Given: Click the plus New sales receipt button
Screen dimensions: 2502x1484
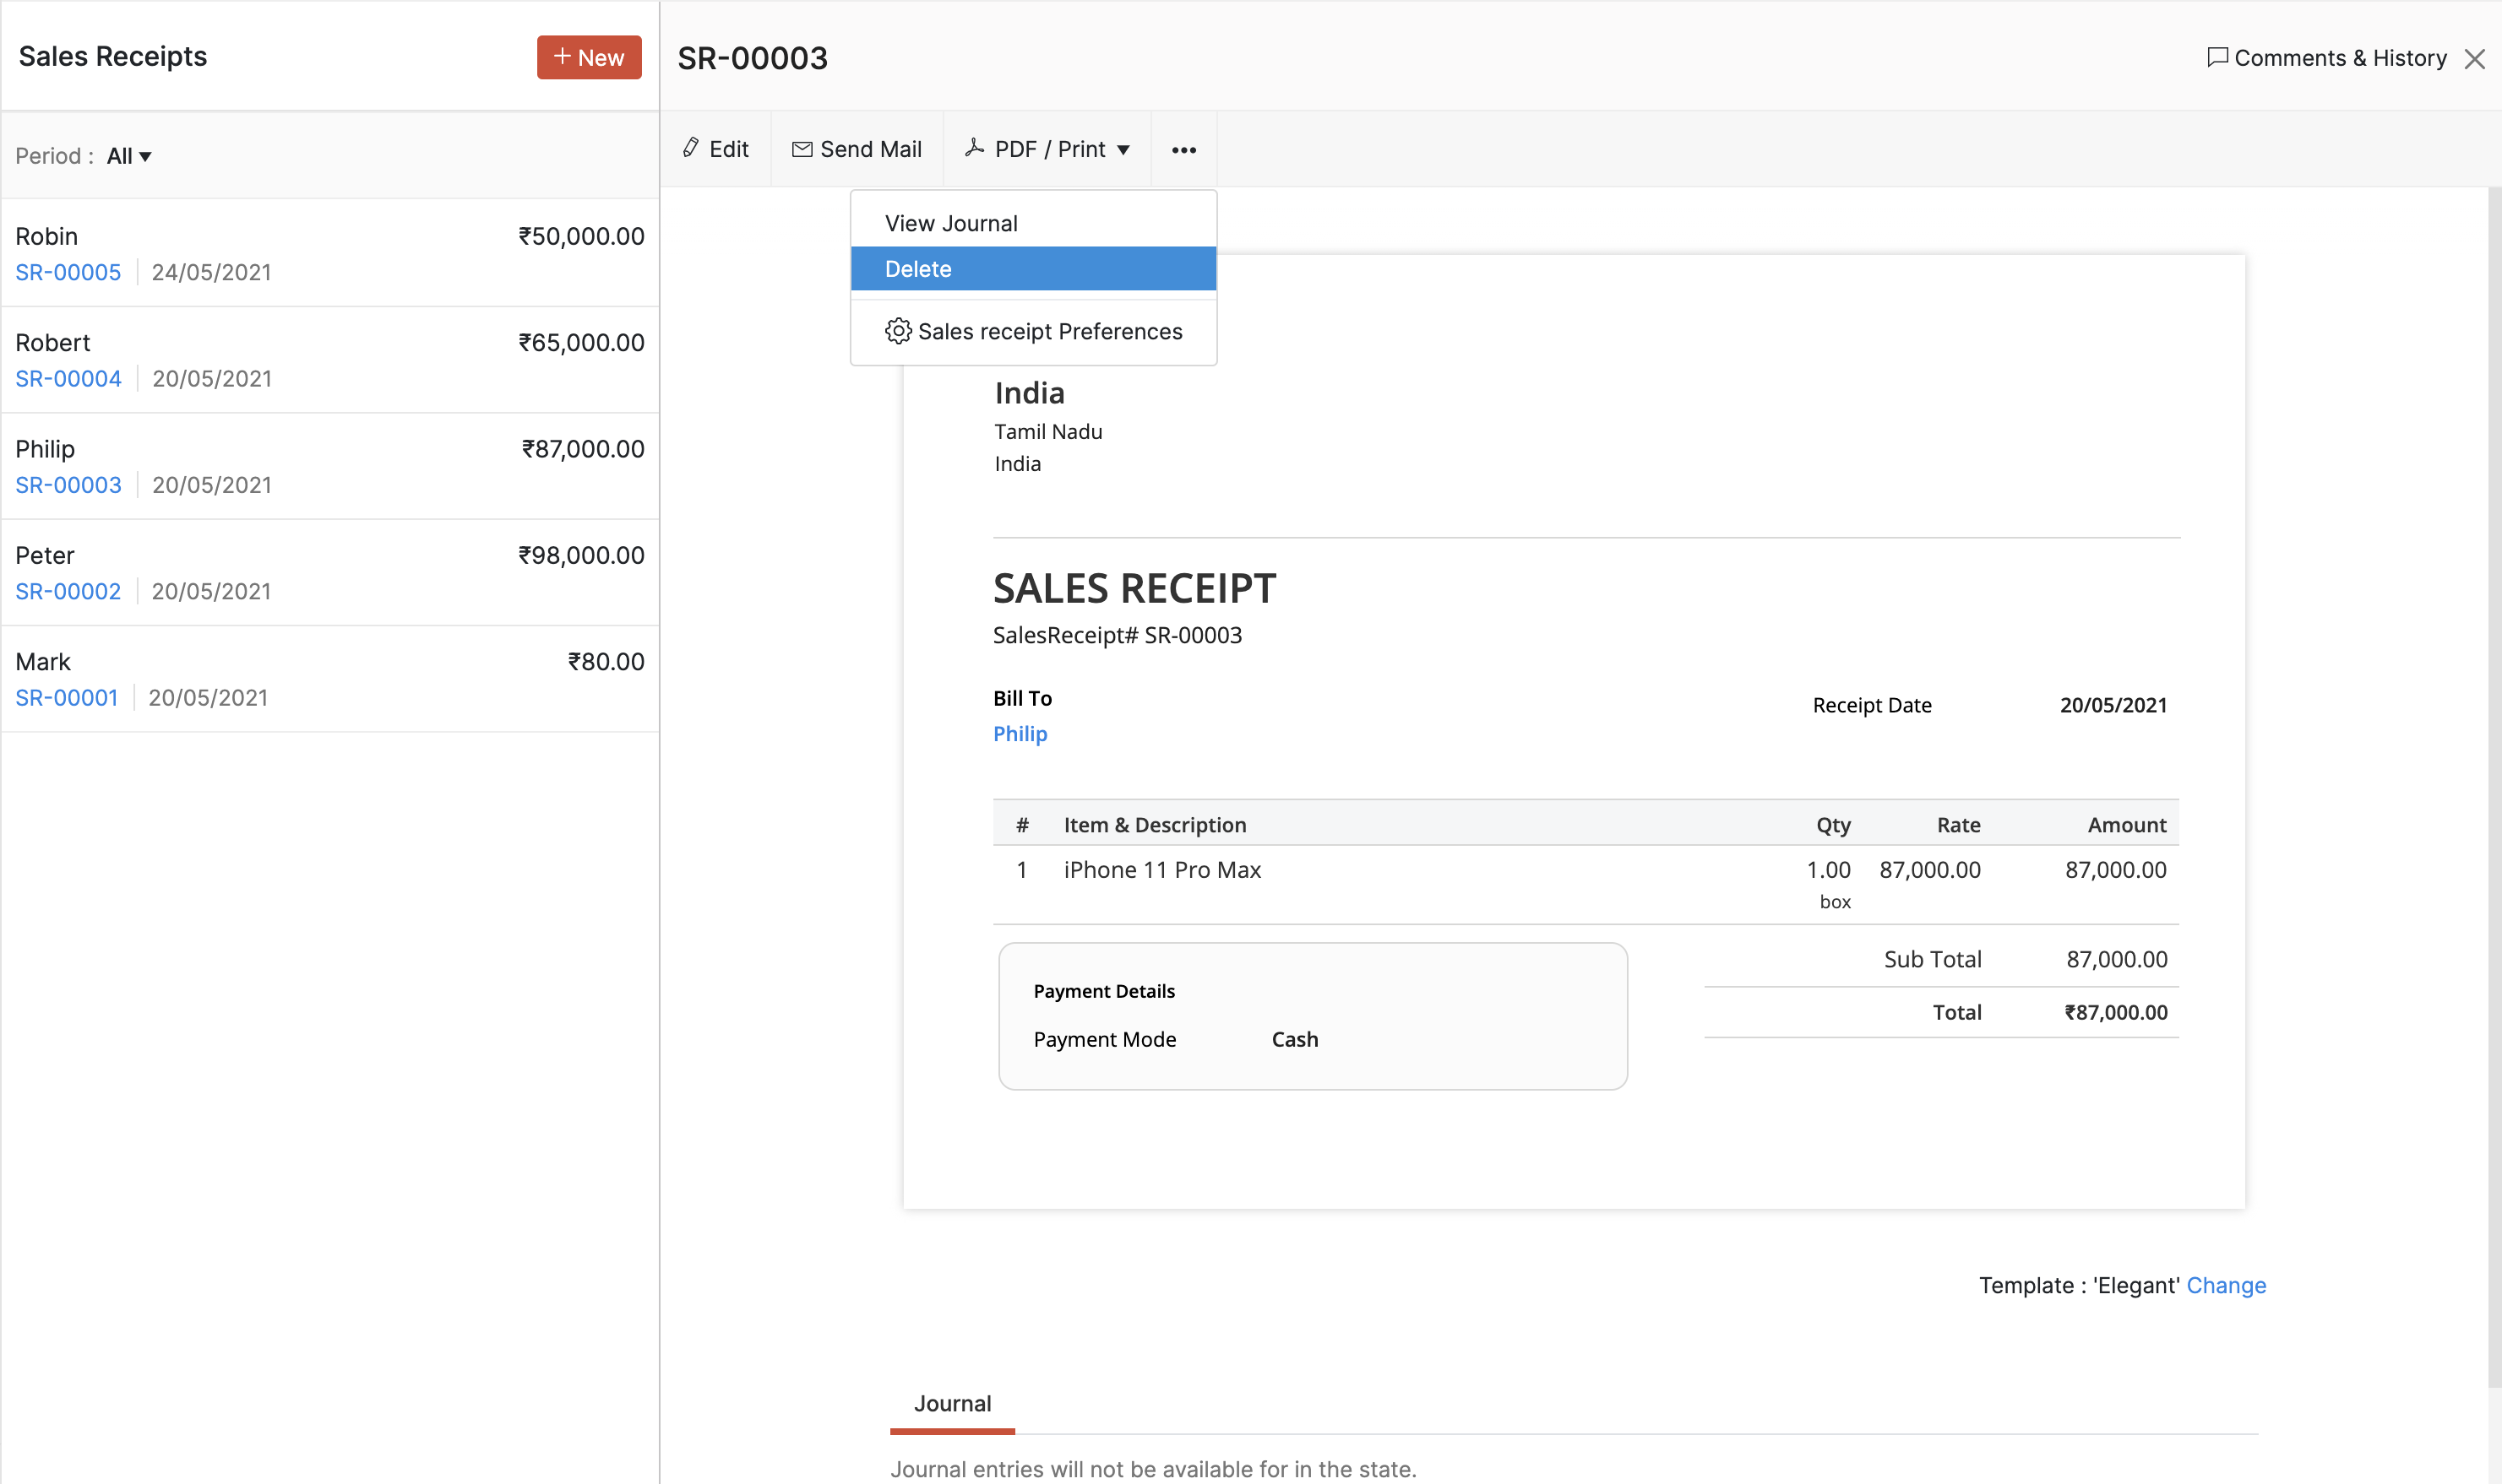Looking at the screenshot, I should click(588, 57).
